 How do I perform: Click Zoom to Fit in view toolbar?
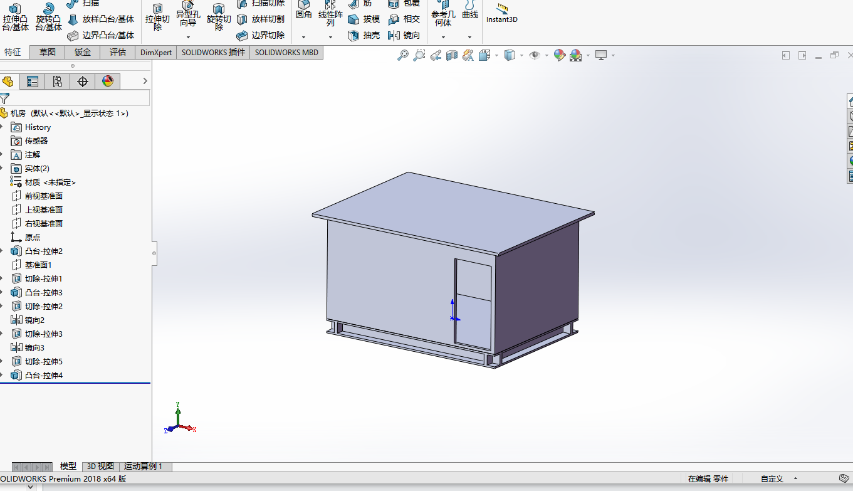[x=403, y=55]
